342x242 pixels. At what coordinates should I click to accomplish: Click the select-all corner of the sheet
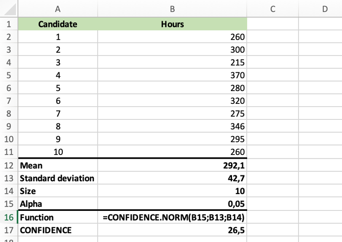(9, 9)
